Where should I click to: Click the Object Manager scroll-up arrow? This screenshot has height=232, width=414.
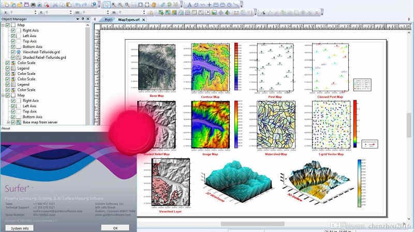[87, 25]
